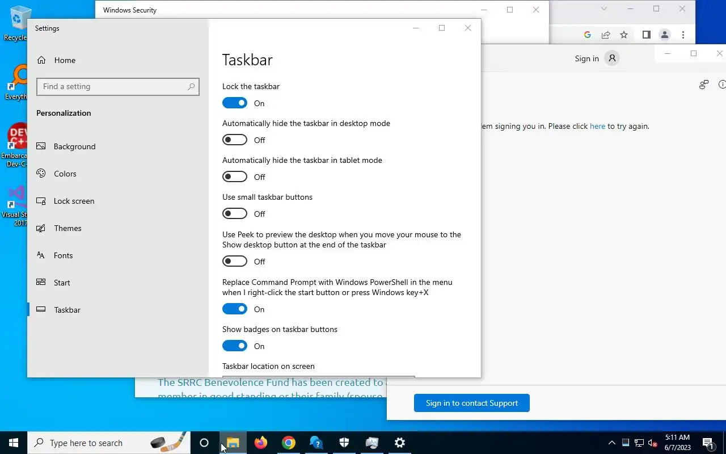Click the Find a setting search box

pos(118,87)
